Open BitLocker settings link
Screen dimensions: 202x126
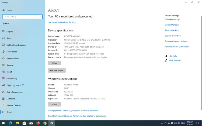tap(172, 19)
